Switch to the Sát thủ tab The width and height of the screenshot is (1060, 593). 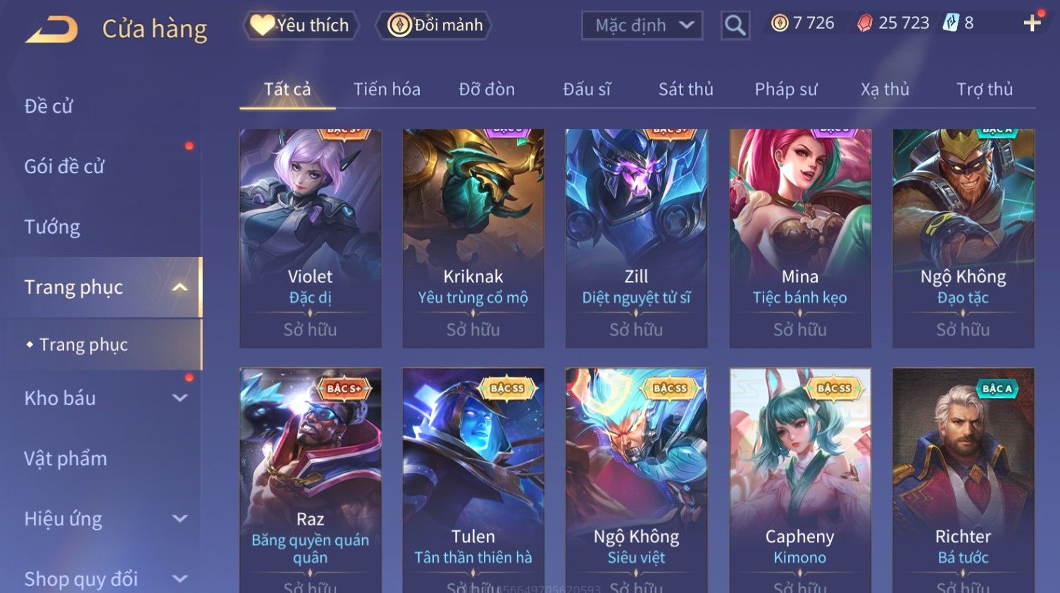click(x=686, y=89)
